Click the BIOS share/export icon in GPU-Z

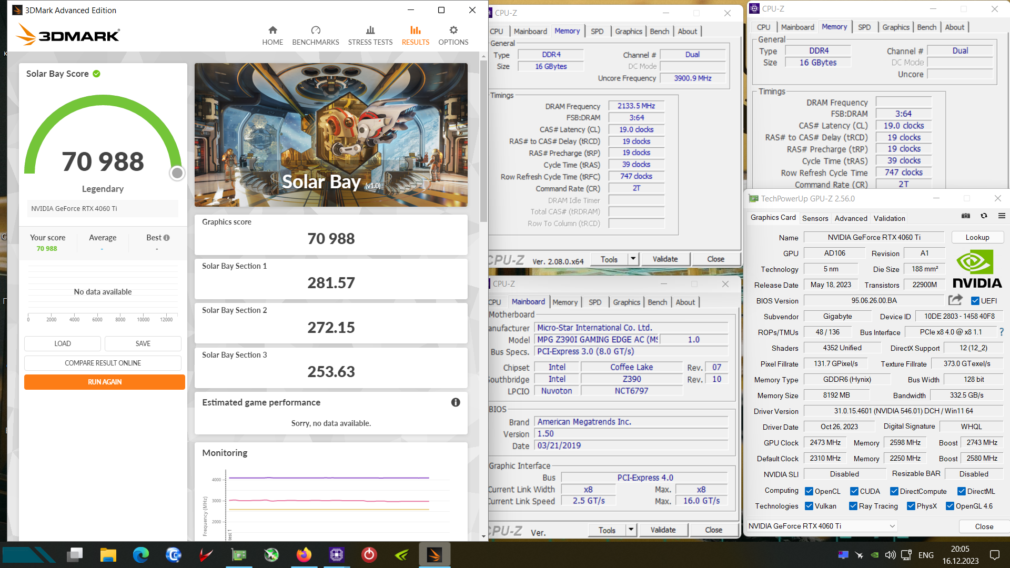(x=955, y=300)
